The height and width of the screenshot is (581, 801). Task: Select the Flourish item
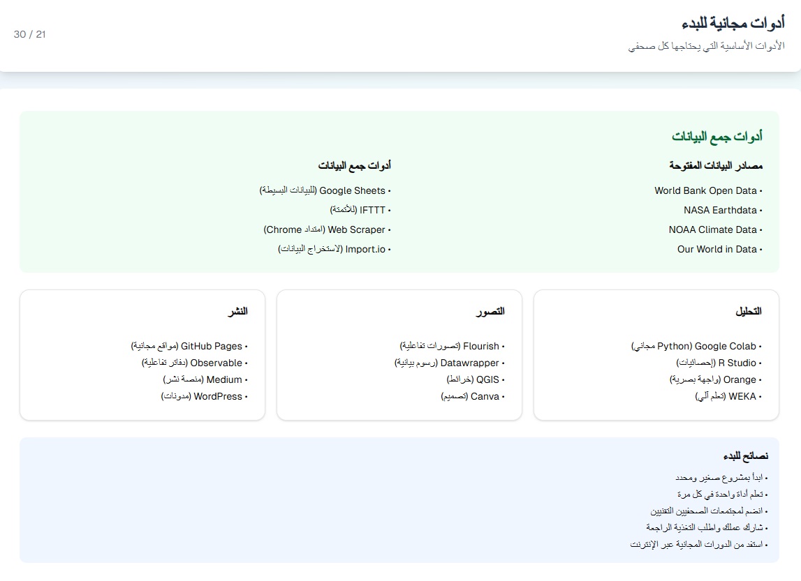(452, 346)
